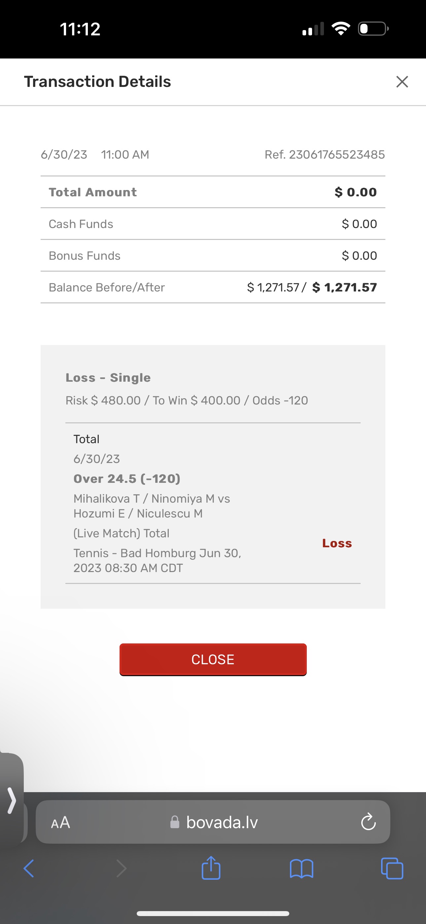This screenshot has height=924, width=426.
Task: Tap the Safari forward arrow
Action: click(x=122, y=869)
